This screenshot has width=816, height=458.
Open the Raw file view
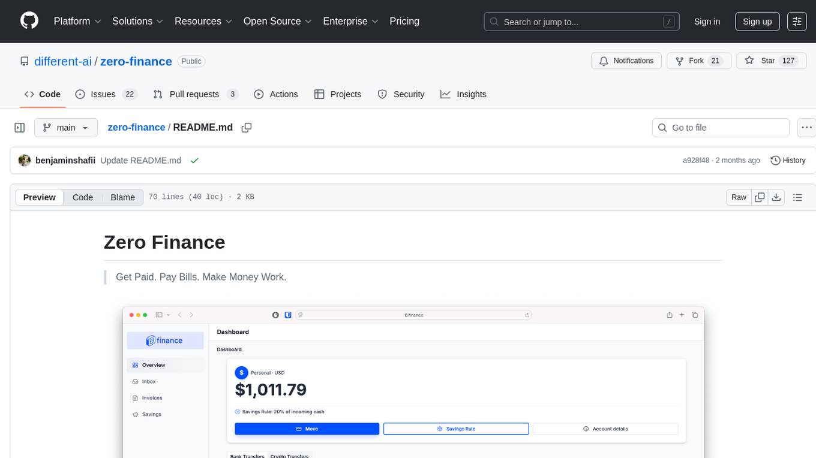point(739,197)
